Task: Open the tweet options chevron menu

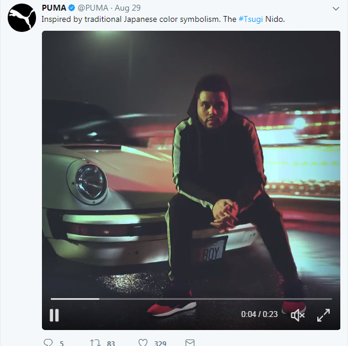Action: (336, 9)
